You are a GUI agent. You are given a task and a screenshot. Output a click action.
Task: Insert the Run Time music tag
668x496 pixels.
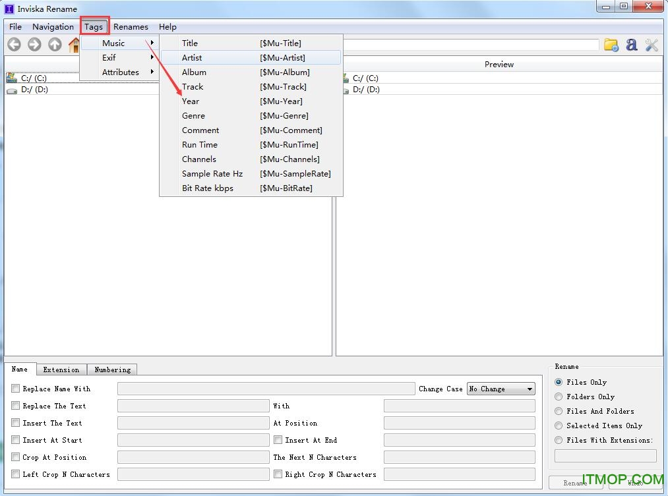251,144
